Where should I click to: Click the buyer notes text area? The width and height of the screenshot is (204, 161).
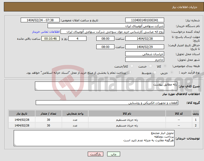tap(94, 138)
